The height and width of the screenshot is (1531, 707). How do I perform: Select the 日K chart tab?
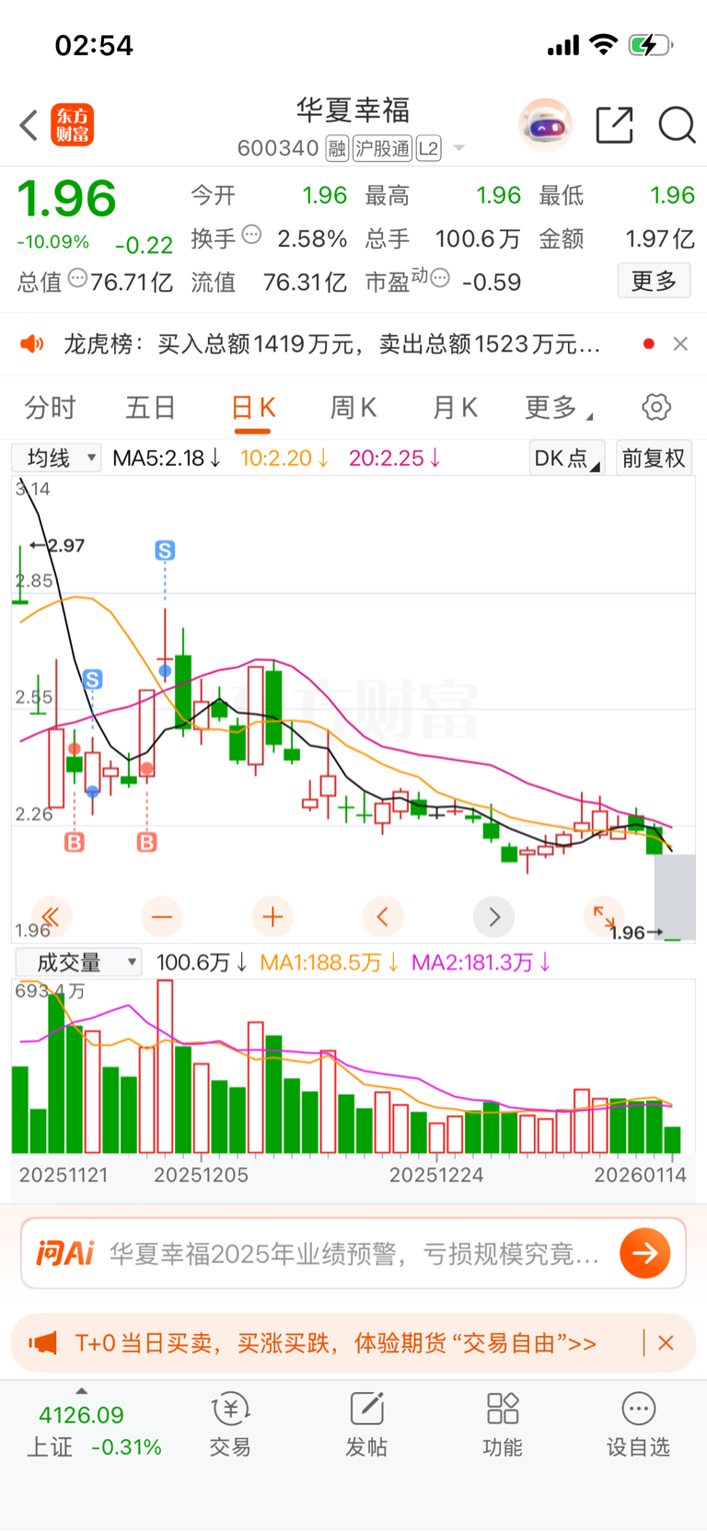[253, 407]
